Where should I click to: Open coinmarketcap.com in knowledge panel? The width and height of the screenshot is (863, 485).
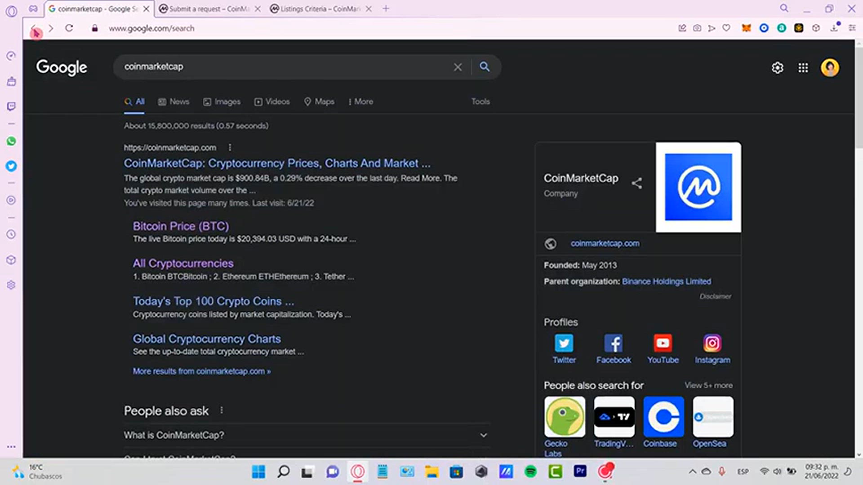pos(605,243)
